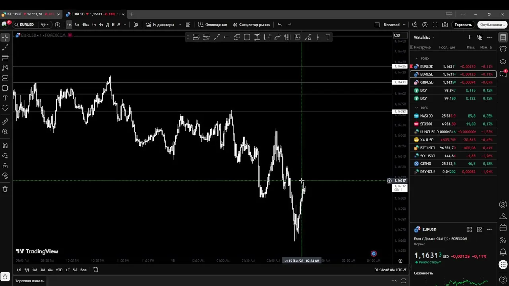Click the quick search icon in top toolbar
509x286 pixels.
click(x=414, y=25)
